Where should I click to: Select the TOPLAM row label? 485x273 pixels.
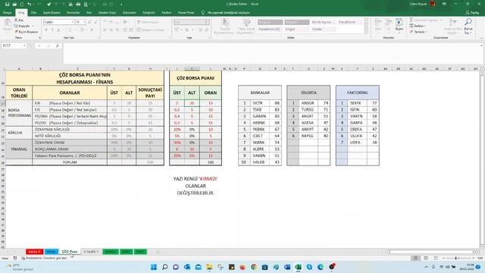[70, 162]
